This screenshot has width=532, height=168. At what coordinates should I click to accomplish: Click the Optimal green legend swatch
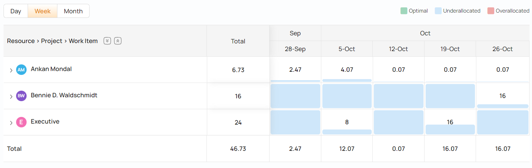coord(404,11)
